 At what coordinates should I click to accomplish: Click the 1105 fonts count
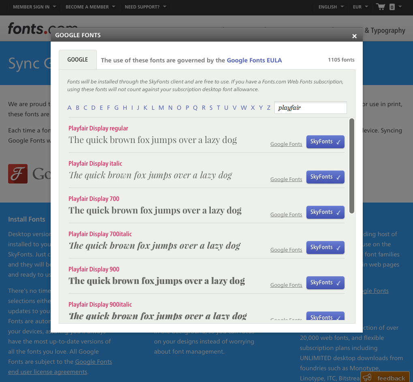click(x=341, y=60)
